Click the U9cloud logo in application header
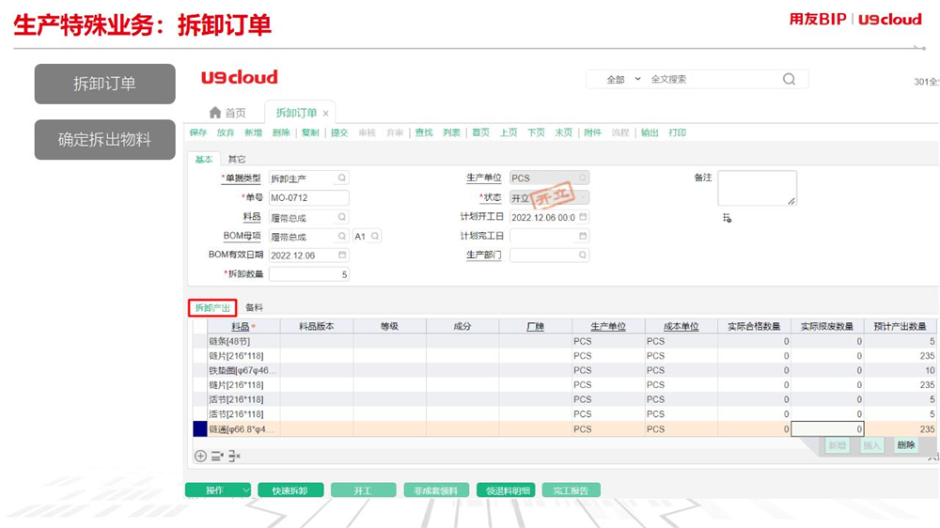Viewport: 940px width, 528px height. [x=239, y=77]
